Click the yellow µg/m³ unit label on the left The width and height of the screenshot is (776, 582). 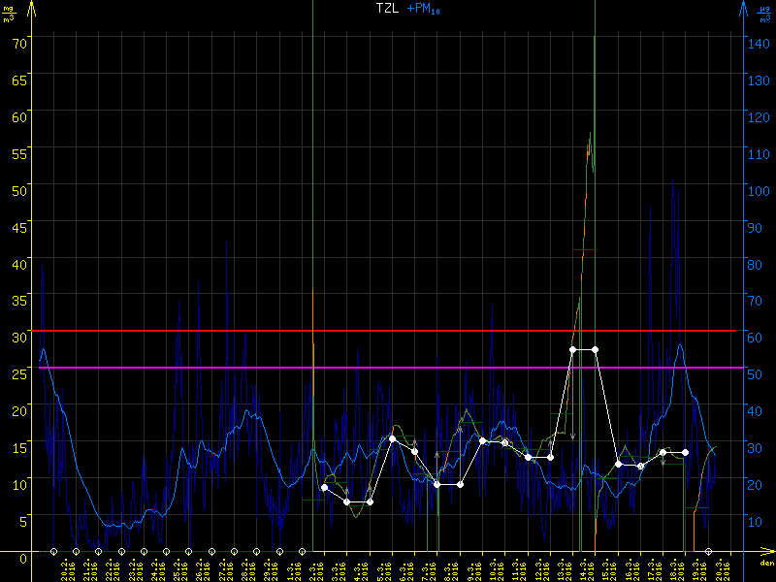click(x=10, y=12)
